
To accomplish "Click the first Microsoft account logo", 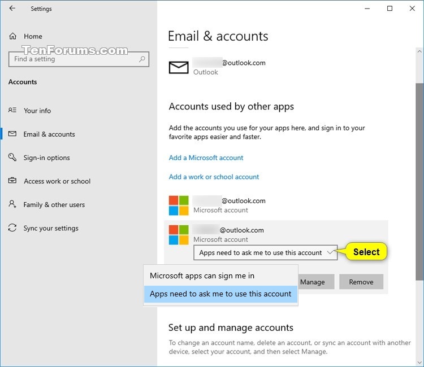I will pyautogui.click(x=179, y=206).
